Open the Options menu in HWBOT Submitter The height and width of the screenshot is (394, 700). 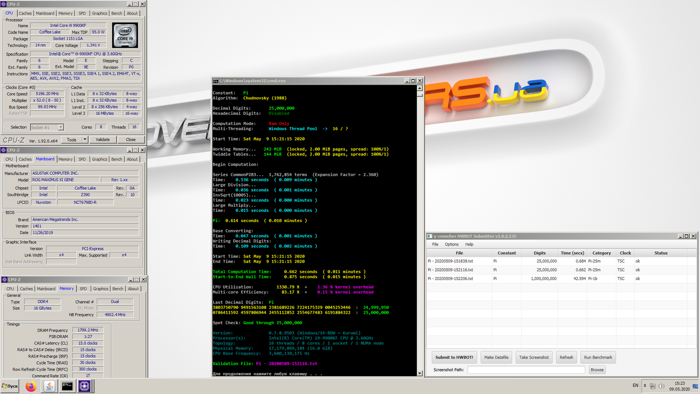(x=451, y=244)
